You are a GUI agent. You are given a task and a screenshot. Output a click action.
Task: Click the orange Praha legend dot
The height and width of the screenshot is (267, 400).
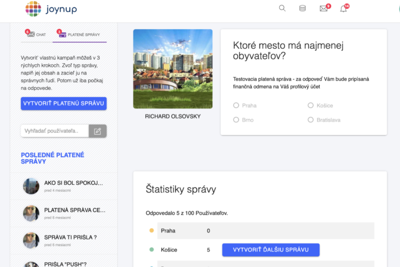pyautogui.click(x=152, y=231)
